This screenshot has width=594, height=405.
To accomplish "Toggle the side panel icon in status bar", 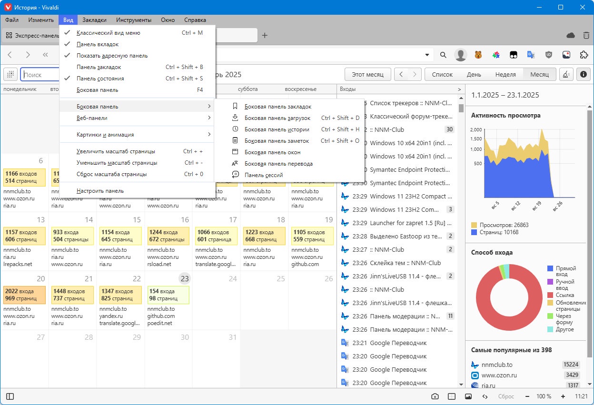I will (10, 396).
